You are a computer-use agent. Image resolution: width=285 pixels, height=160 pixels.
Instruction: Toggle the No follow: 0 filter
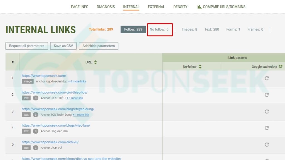coord(159,29)
